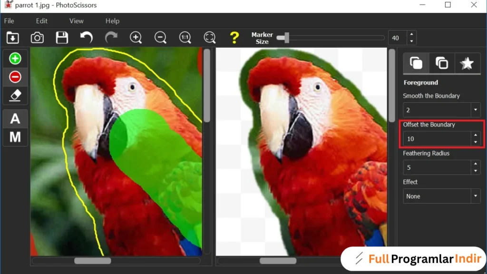Expand the Smooth the Boundary dropdown
Viewport: 487px width, 274px height.
point(476,110)
